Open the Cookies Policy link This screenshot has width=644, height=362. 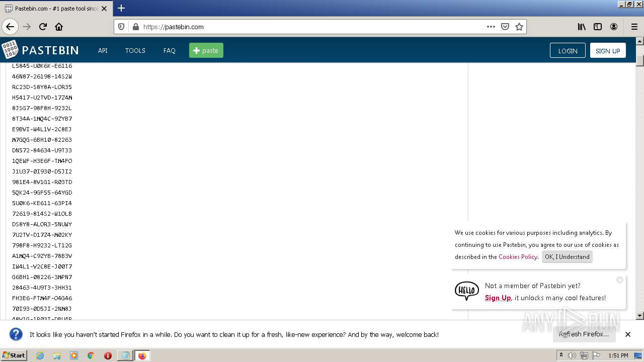pos(518,257)
